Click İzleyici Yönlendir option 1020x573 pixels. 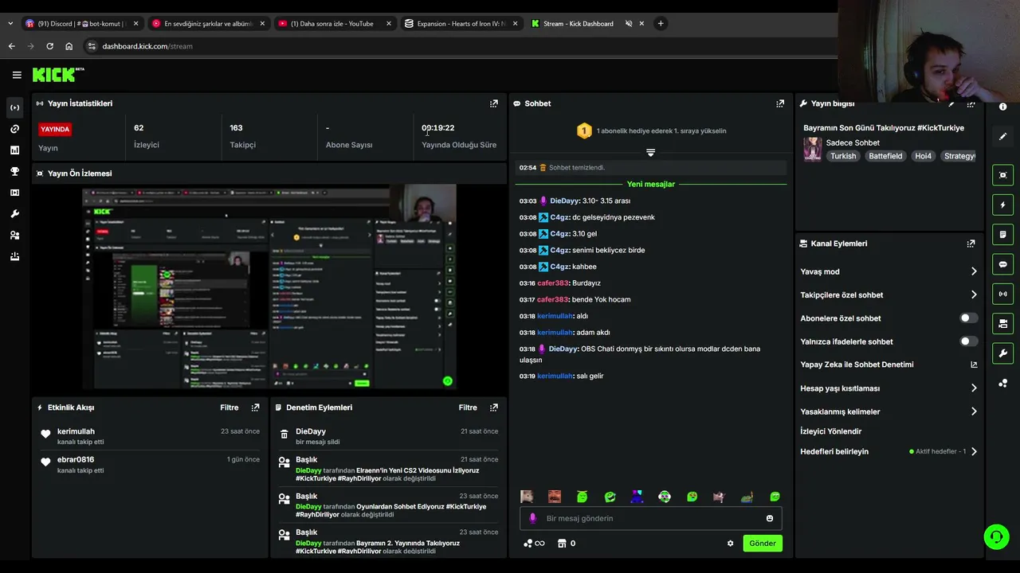[831, 431]
